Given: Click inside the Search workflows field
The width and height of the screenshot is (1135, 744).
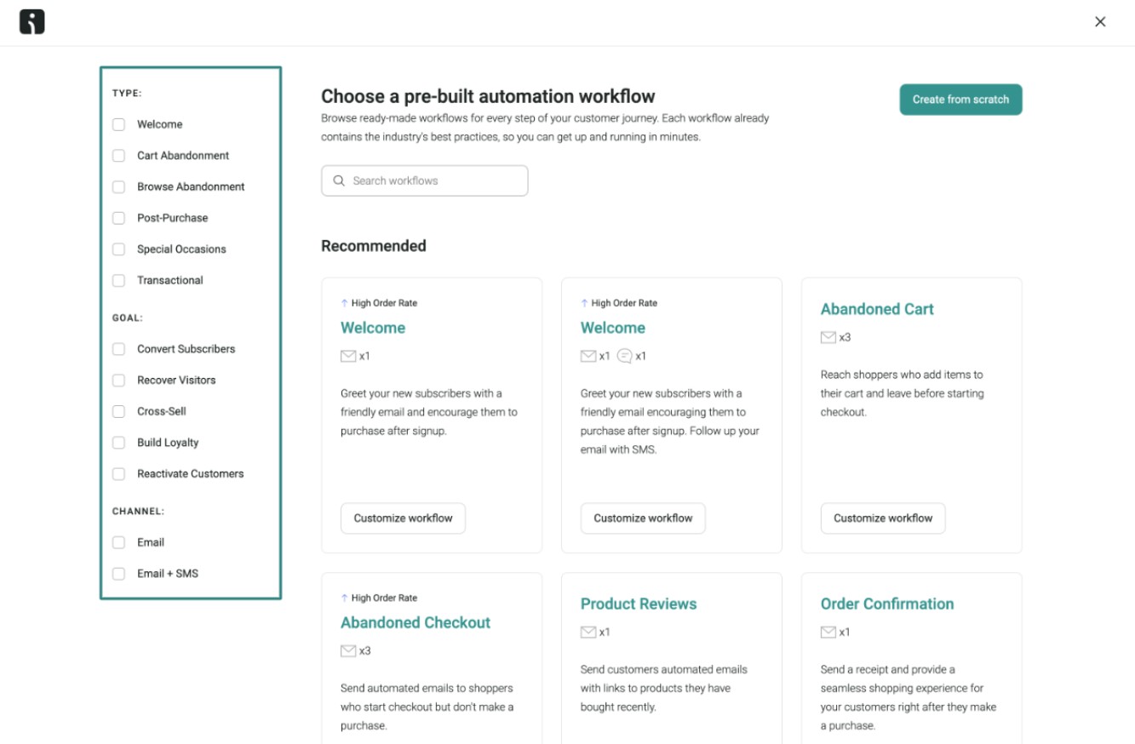Looking at the screenshot, I should pos(425,180).
